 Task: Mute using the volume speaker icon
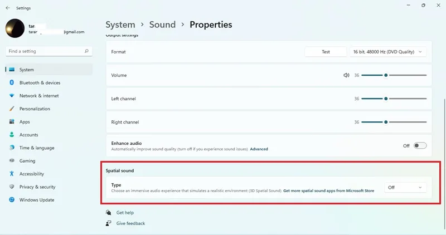(x=346, y=75)
